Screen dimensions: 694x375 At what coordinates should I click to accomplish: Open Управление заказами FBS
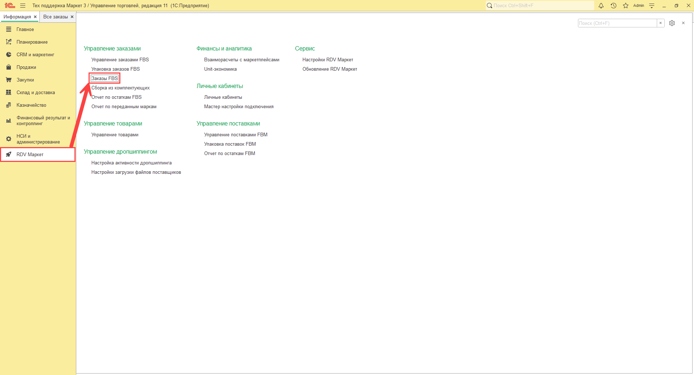pyautogui.click(x=120, y=59)
